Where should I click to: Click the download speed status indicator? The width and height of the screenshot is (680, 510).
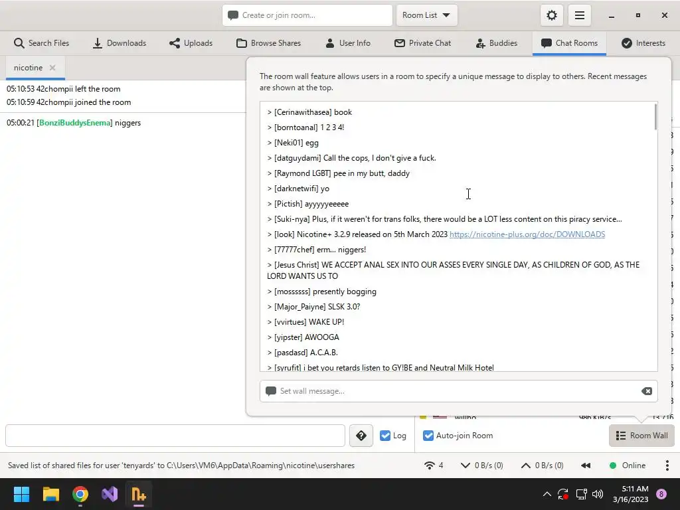pos(482,466)
